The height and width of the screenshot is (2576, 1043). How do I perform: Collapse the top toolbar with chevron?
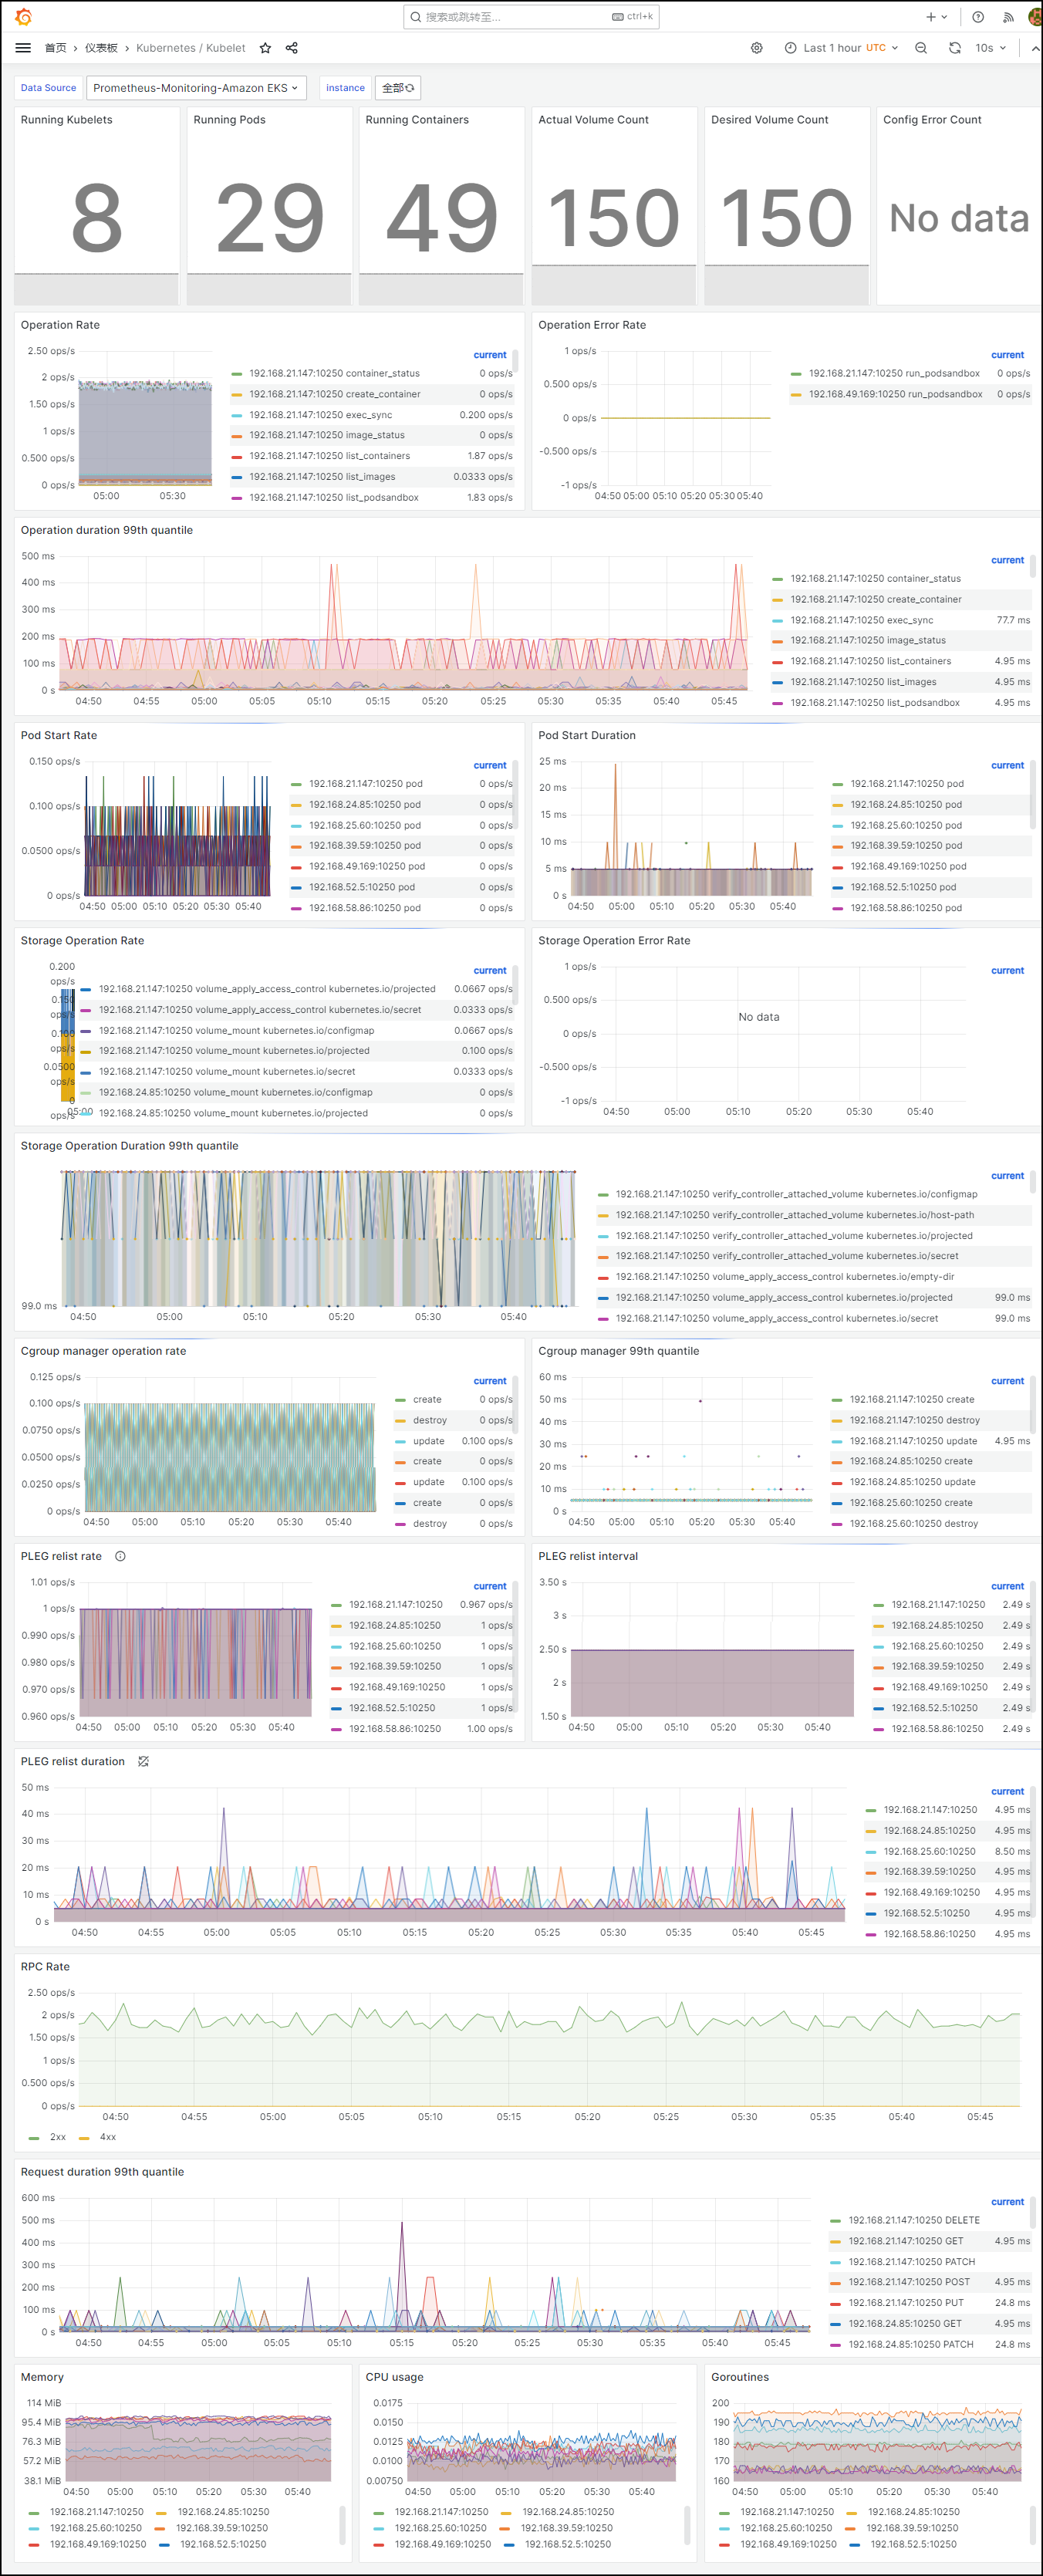point(1036,48)
